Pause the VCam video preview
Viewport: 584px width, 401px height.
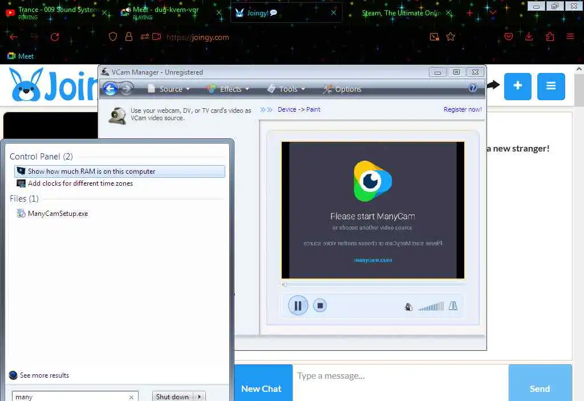point(298,305)
